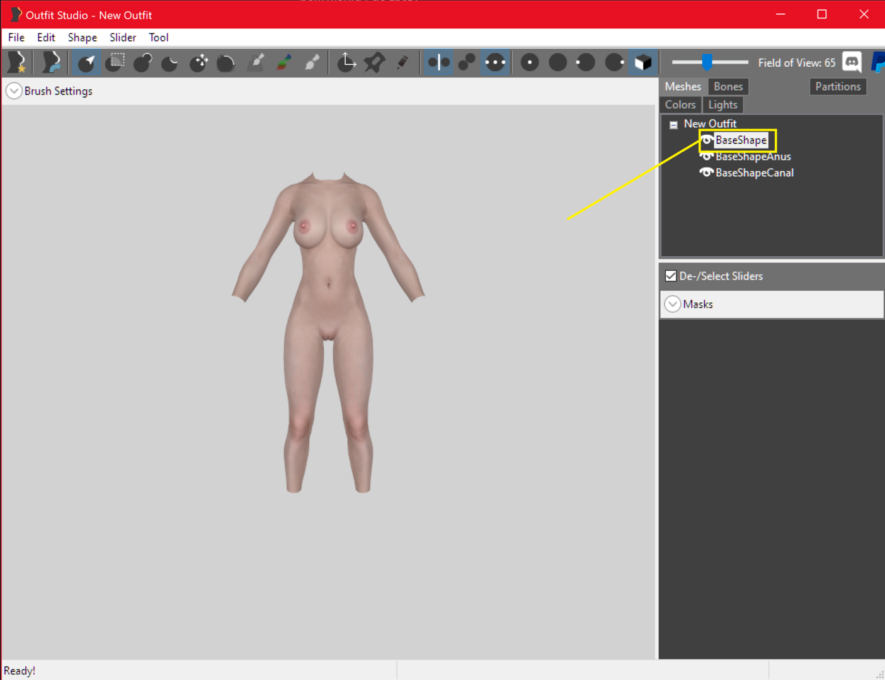Choose the Weight Paint brush
This screenshot has height=680, width=885.
(x=256, y=62)
